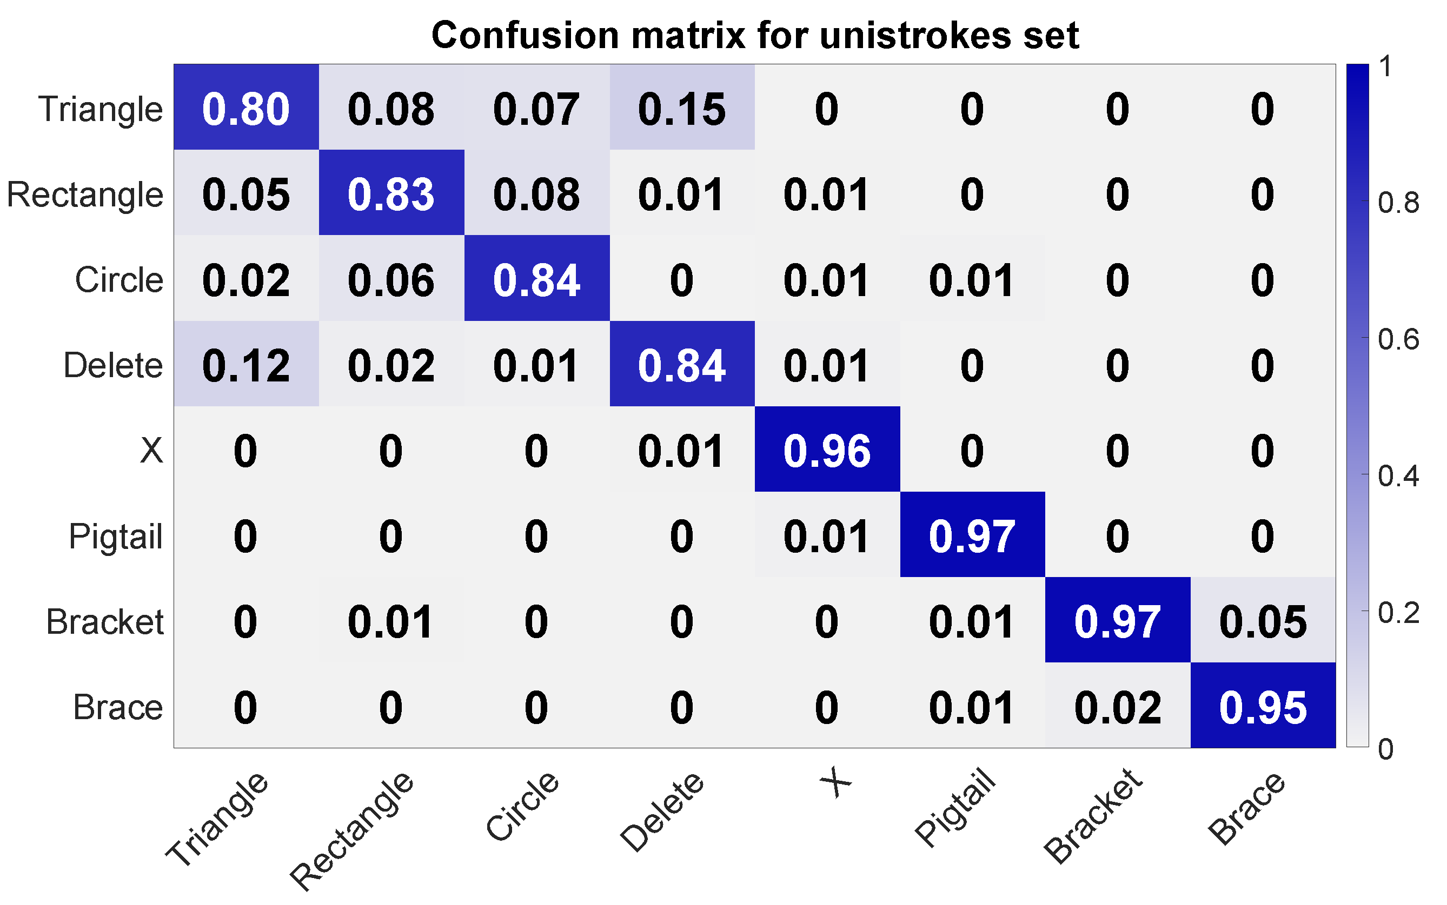Click the Delete row label on the left axis

coord(113,365)
